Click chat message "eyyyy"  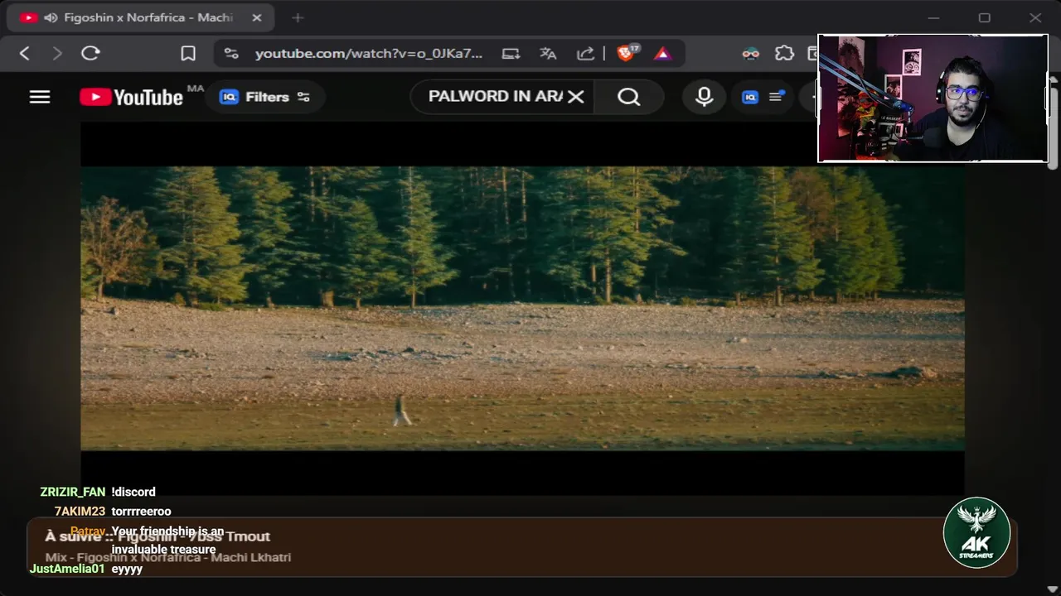click(127, 570)
